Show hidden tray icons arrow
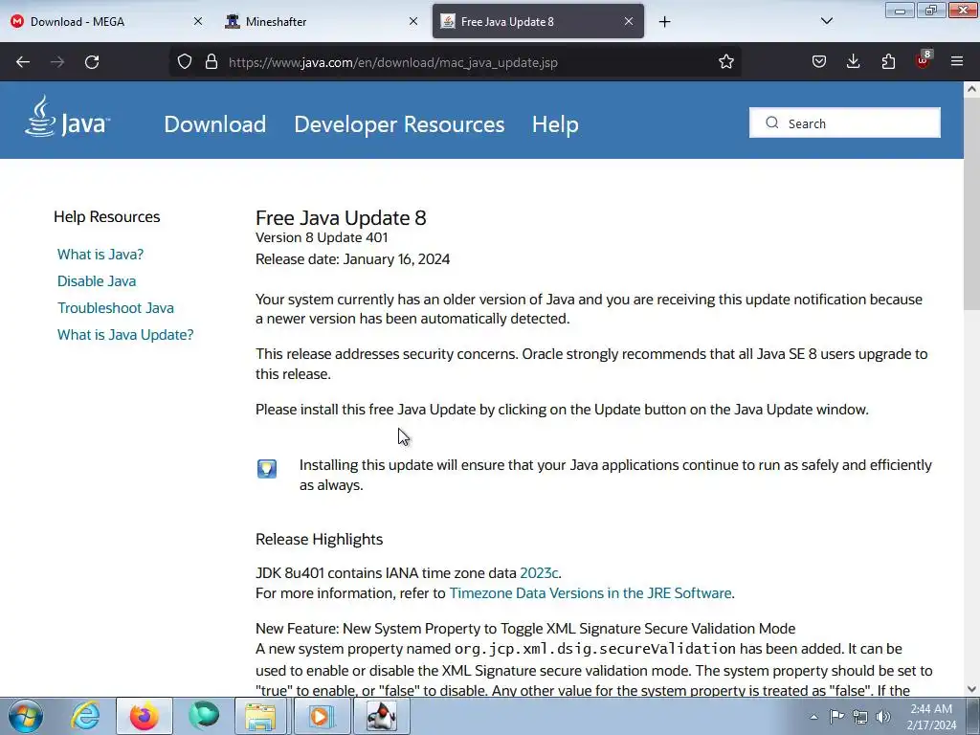The height and width of the screenshot is (735, 980). click(x=813, y=717)
